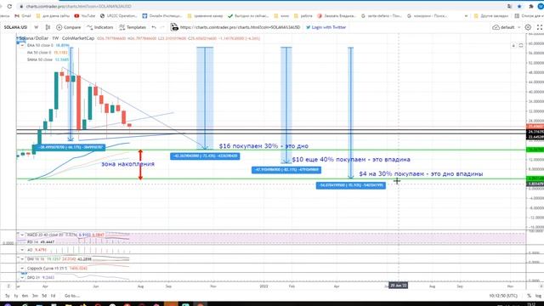The image size is (544, 306).
Task: Collapse the MACD indicator legend
Action: point(22,235)
